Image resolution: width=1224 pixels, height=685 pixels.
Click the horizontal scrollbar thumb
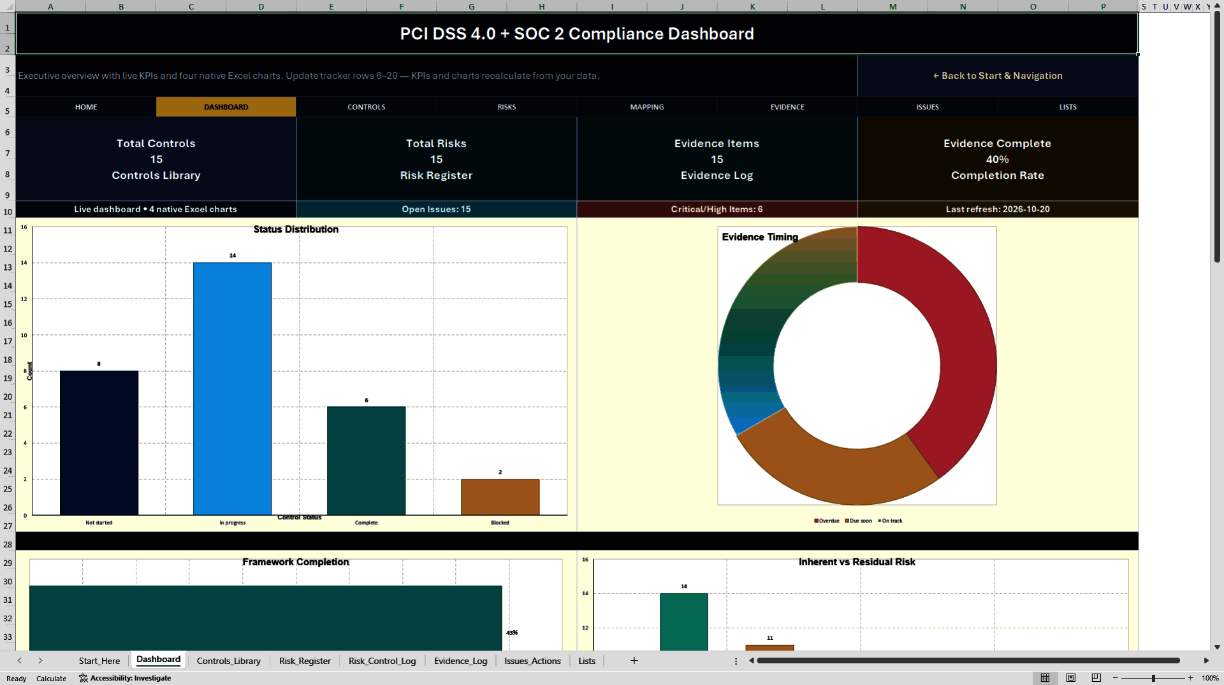(968, 661)
